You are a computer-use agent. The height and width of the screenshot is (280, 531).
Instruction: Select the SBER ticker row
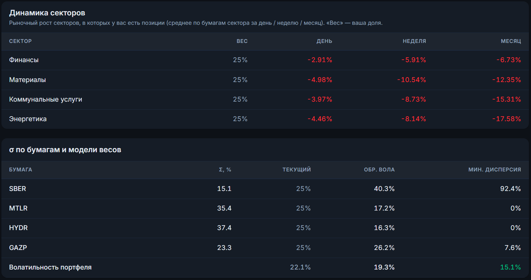pyautogui.click(x=265, y=189)
